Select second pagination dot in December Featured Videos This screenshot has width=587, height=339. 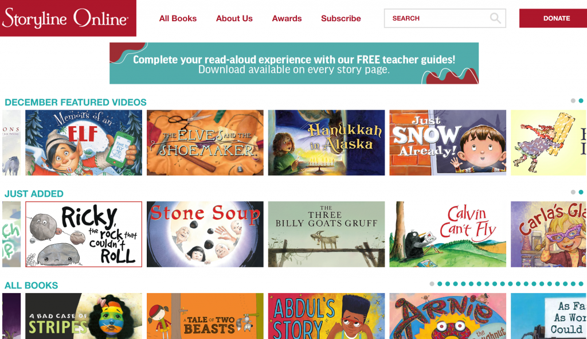tap(581, 101)
